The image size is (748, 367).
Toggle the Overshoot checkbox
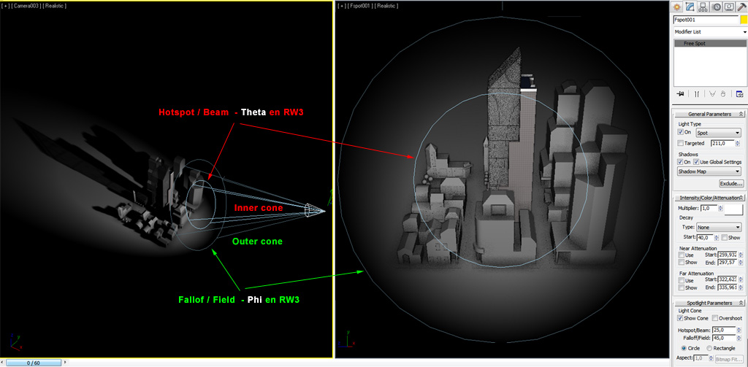[715, 318]
